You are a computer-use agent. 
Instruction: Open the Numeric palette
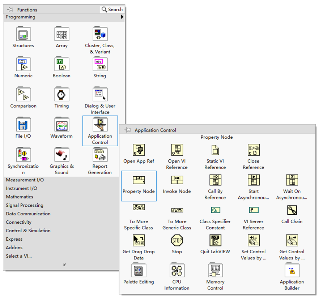[23, 64]
